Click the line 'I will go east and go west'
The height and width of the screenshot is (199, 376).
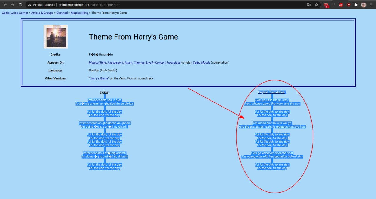pos(272,100)
